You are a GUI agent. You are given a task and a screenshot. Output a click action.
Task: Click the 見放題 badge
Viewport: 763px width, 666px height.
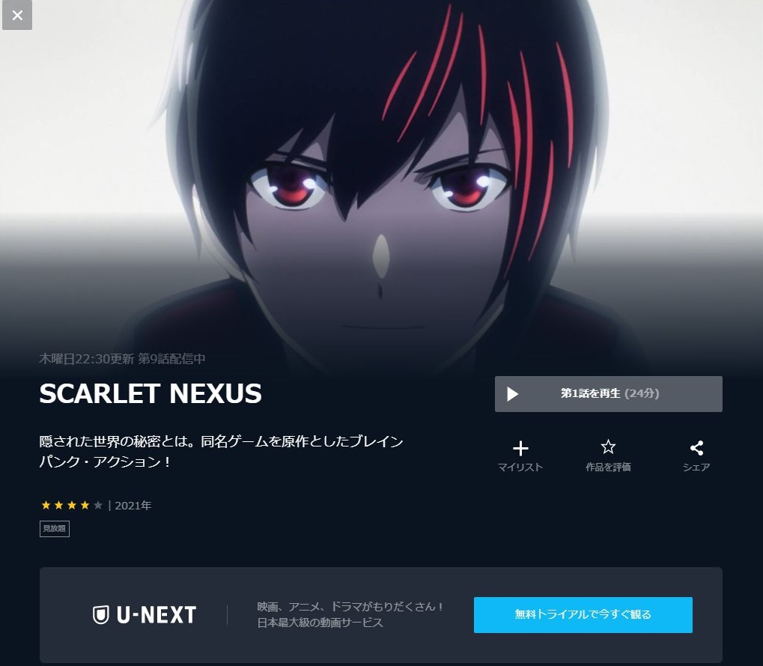(55, 529)
